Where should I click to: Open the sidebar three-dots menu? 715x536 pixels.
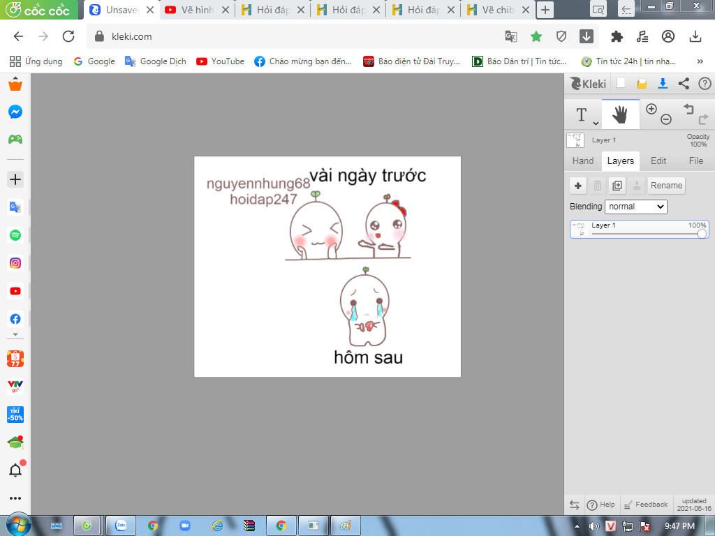15,498
